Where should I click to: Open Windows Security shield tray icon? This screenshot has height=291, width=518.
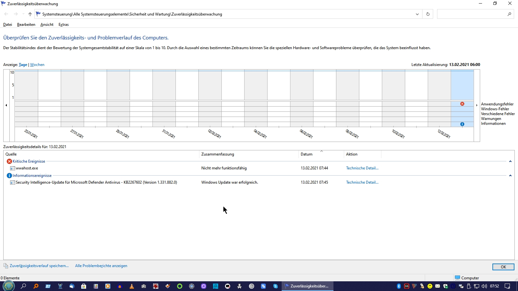[x=445, y=286]
